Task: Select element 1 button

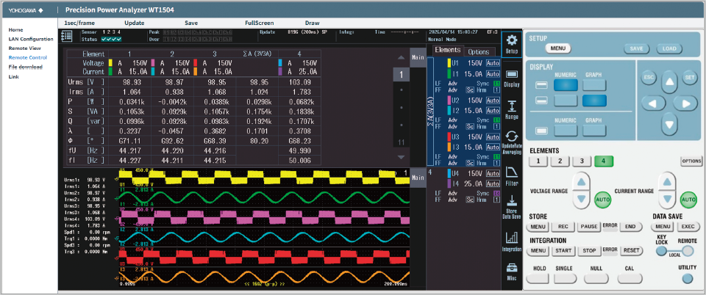Action: 538,161
